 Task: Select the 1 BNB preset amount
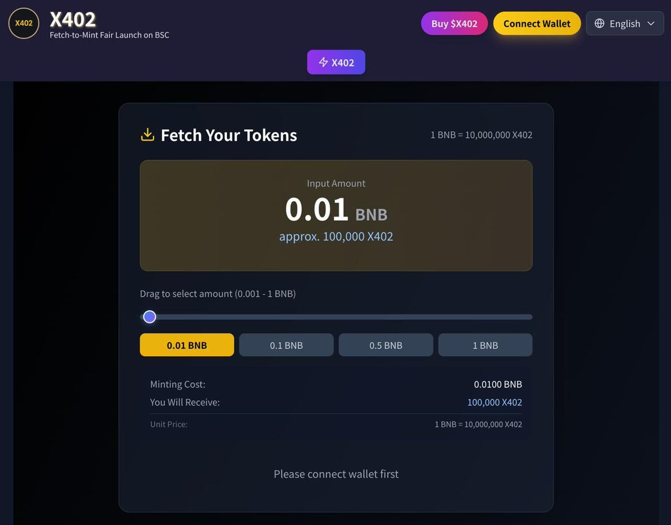click(485, 345)
